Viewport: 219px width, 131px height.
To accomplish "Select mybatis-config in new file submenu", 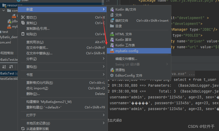I will coord(139,51).
